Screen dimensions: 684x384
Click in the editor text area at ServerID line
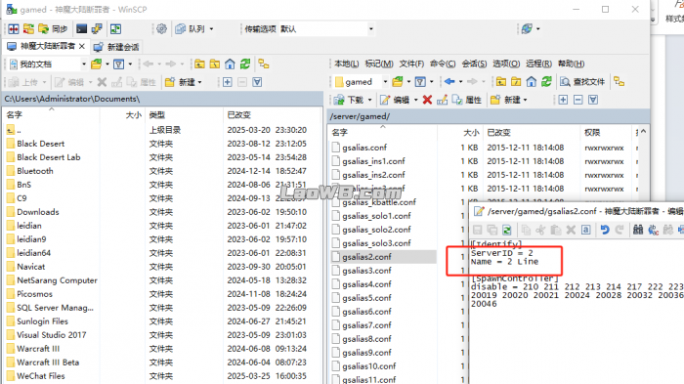(x=501, y=253)
